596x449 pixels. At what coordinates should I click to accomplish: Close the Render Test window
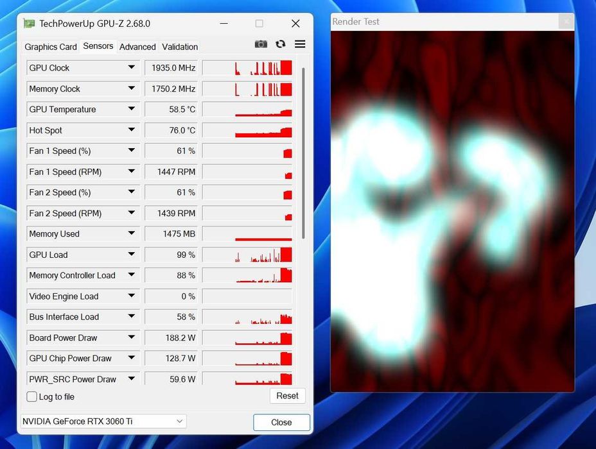(x=566, y=22)
